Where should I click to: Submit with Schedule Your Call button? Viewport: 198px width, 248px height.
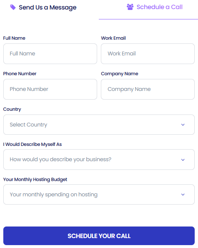click(99, 236)
